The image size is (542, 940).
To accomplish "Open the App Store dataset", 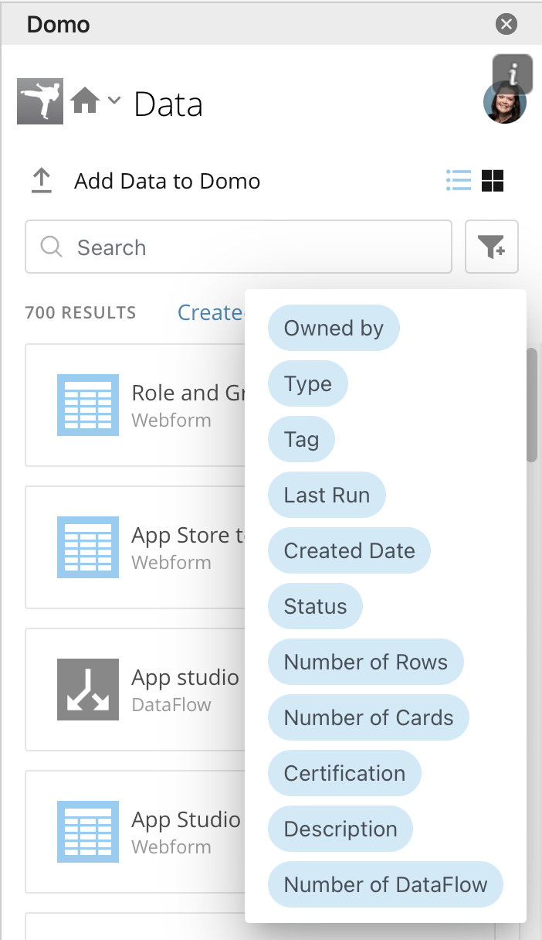I will [x=135, y=547].
